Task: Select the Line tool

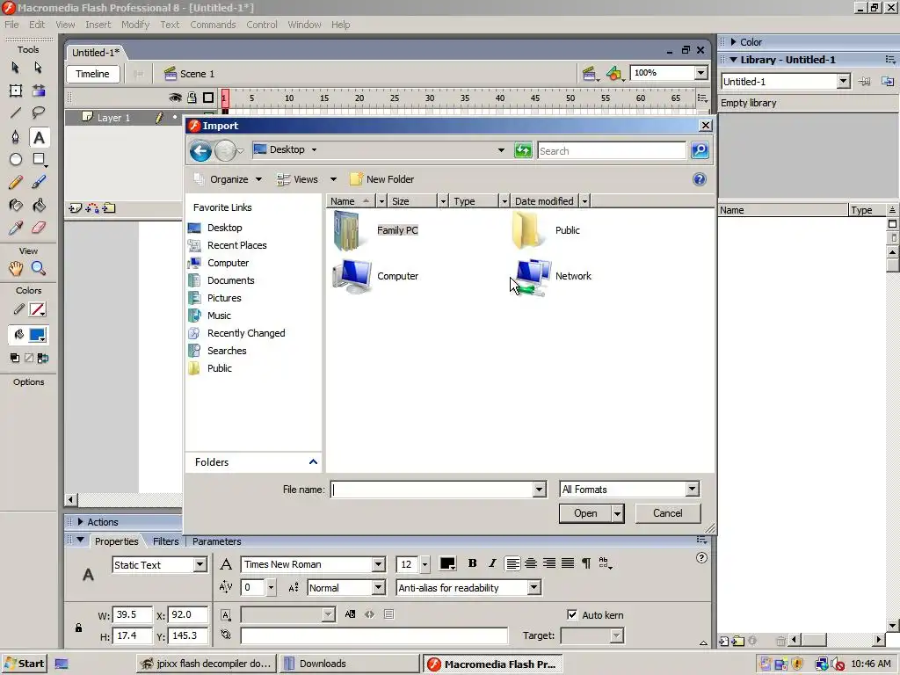Action: (16, 113)
